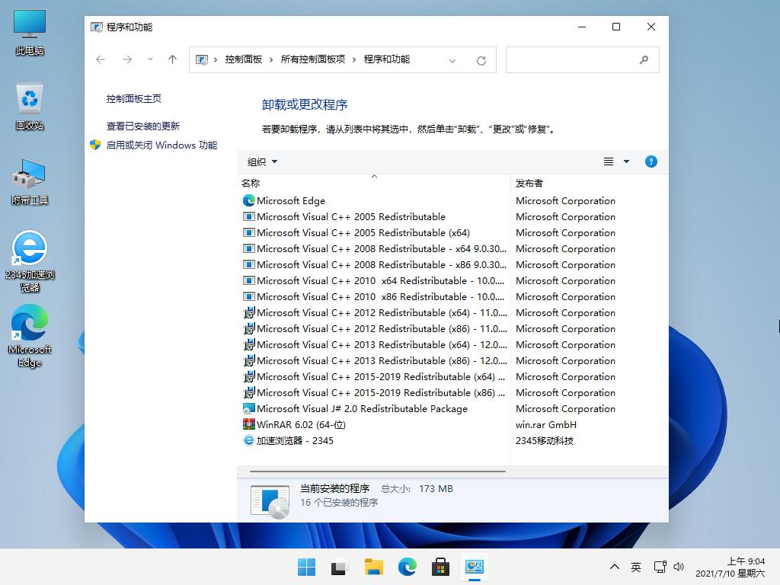Open the 组织 dropdown menu
This screenshot has height=585, width=780.
(262, 161)
